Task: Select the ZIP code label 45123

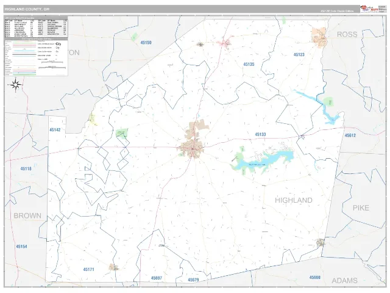Action: pos(299,54)
